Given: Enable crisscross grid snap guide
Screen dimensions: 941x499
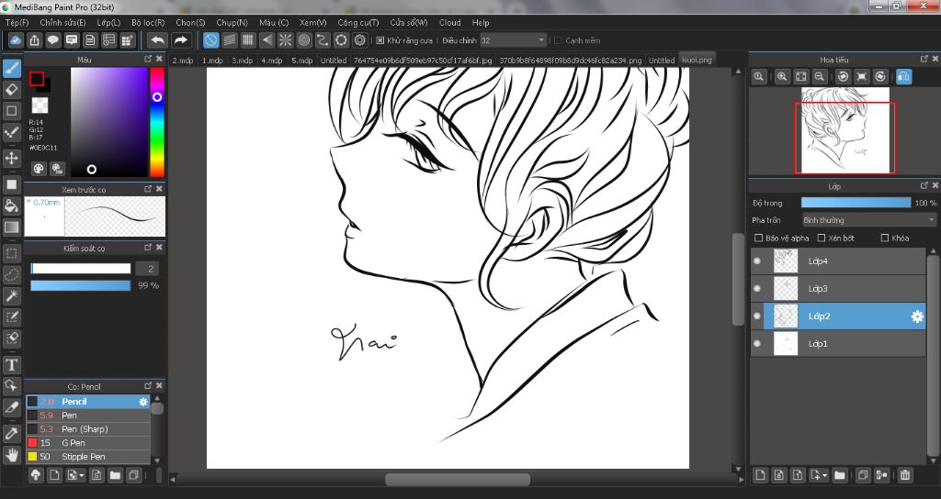Looking at the screenshot, I should [x=248, y=40].
